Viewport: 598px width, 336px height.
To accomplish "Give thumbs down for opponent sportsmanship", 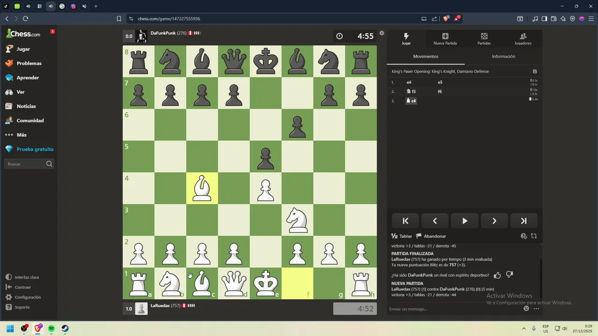I will pyautogui.click(x=510, y=275).
